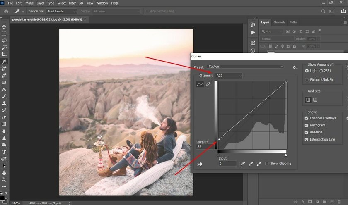Click the search icon in options bar
The height and width of the screenshot is (205, 348).
323,11
